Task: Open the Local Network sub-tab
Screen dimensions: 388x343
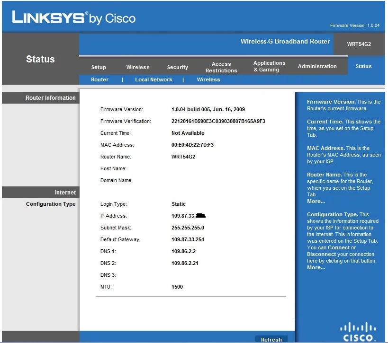Action: click(153, 79)
